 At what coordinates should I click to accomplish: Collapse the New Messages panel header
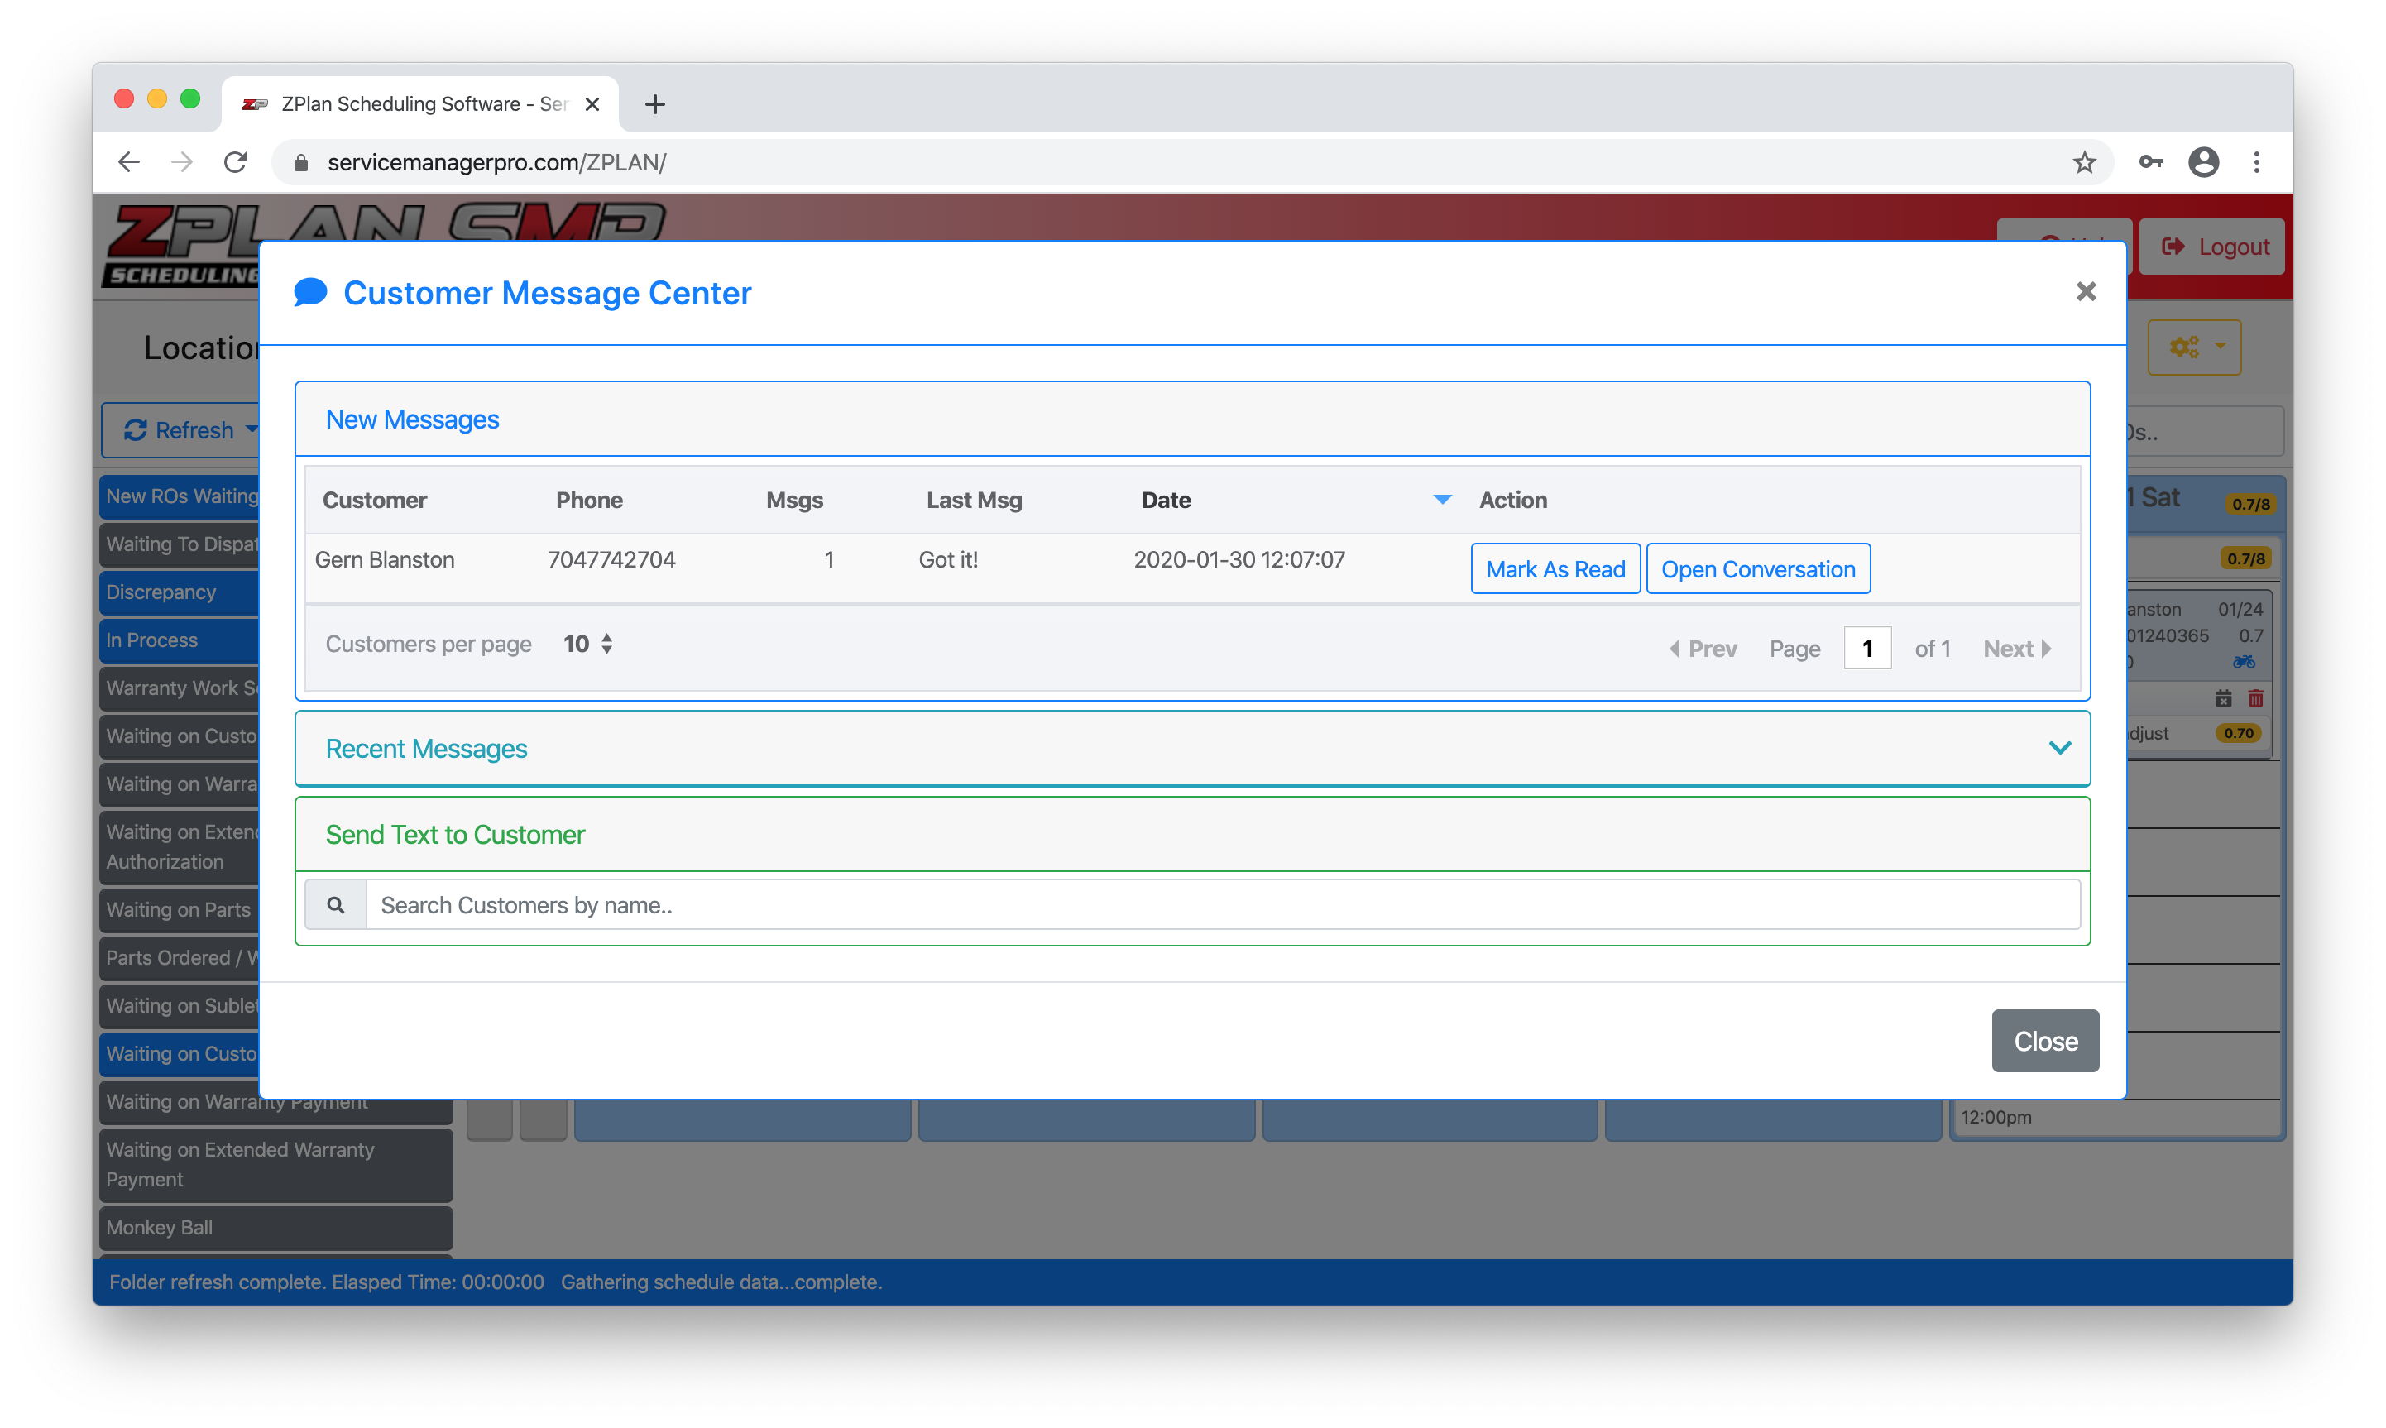(x=412, y=419)
